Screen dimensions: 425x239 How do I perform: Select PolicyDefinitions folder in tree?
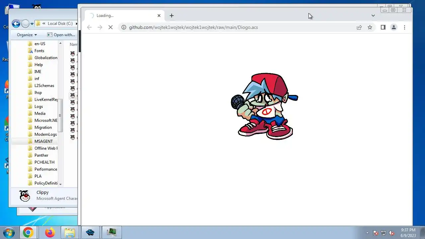coord(46,183)
